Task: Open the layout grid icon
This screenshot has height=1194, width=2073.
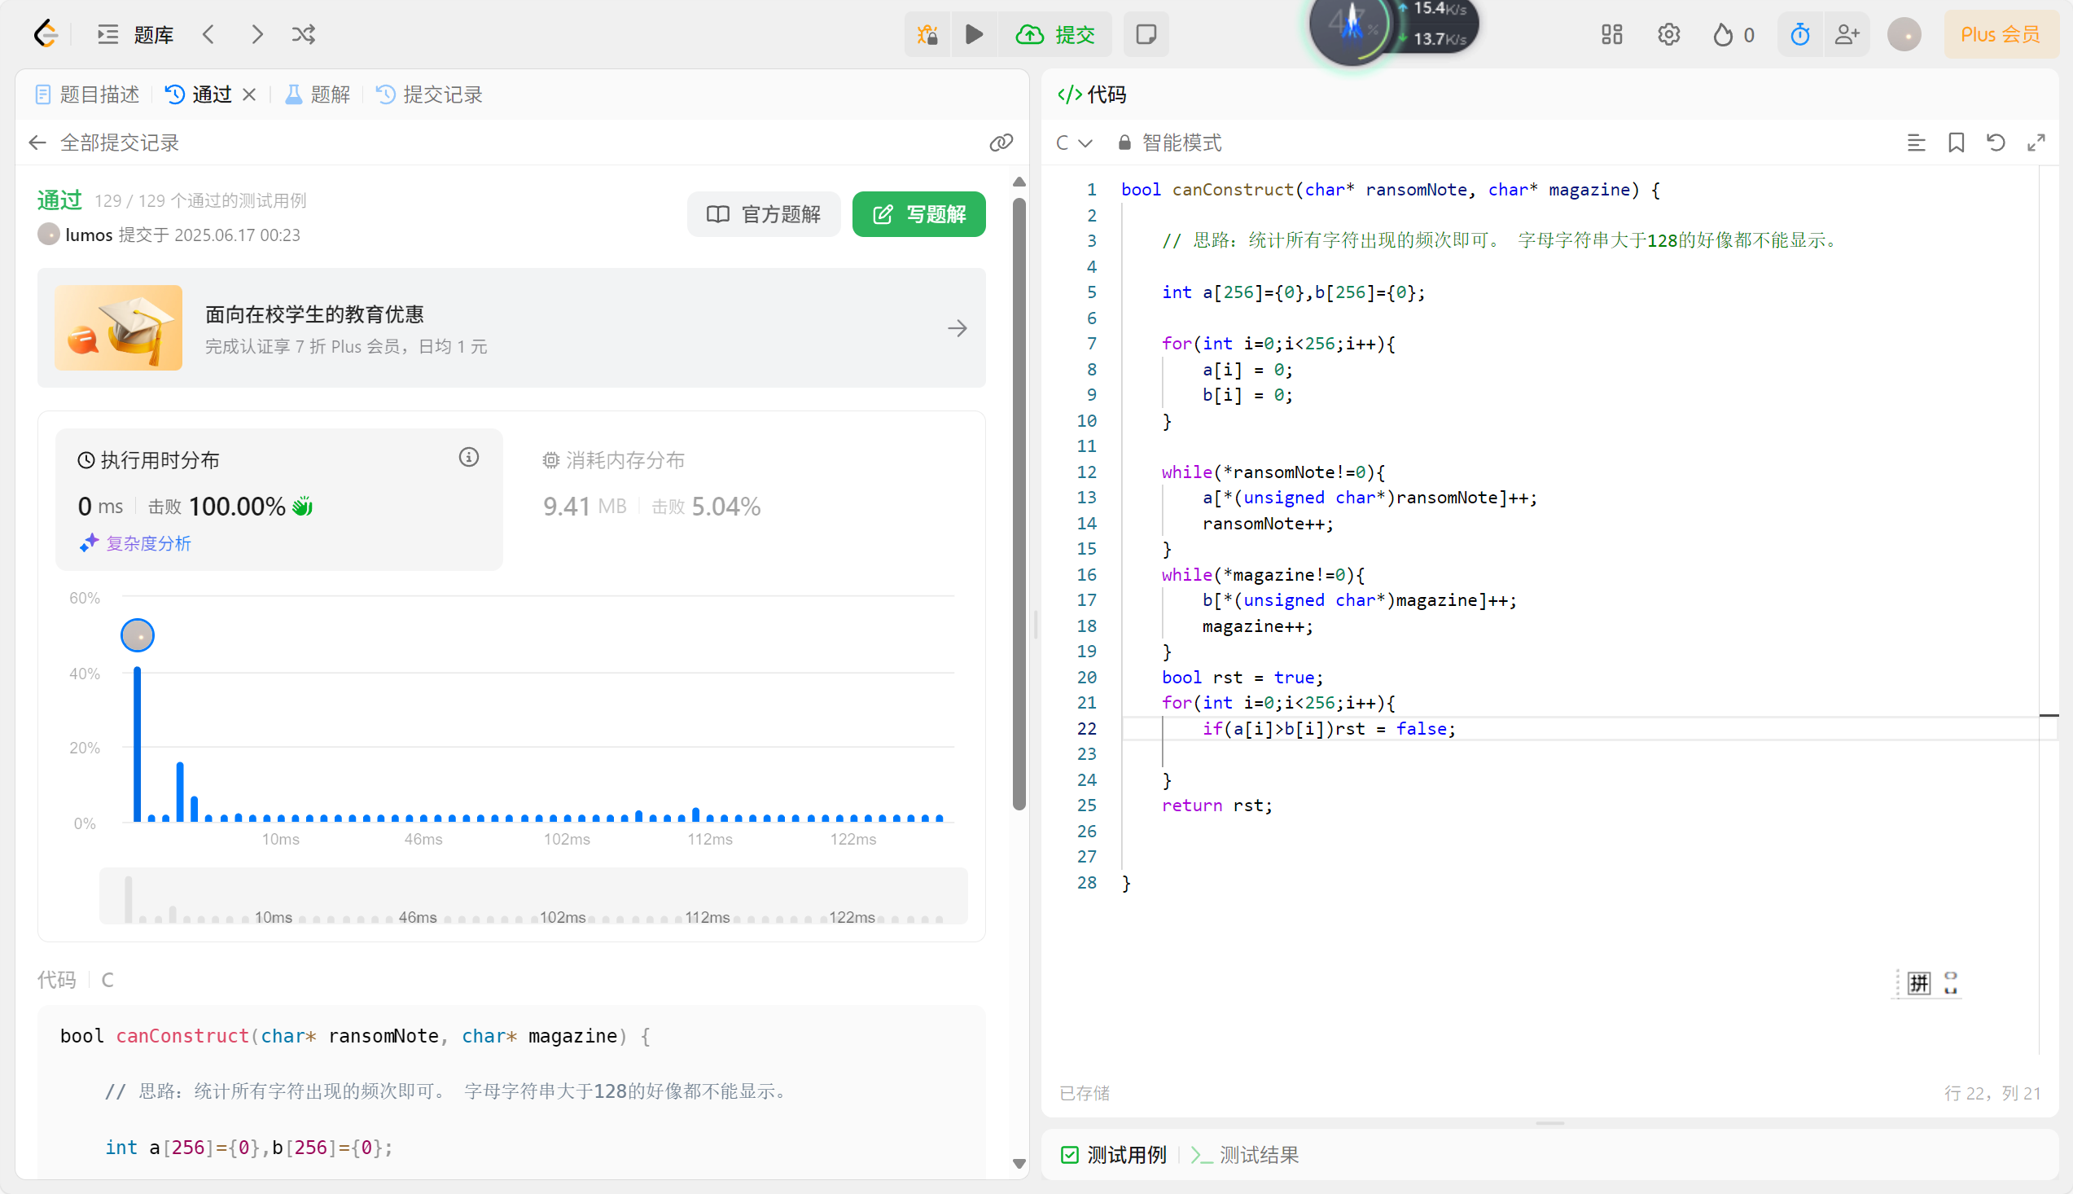Action: pyautogui.click(x=1611, y=34)
